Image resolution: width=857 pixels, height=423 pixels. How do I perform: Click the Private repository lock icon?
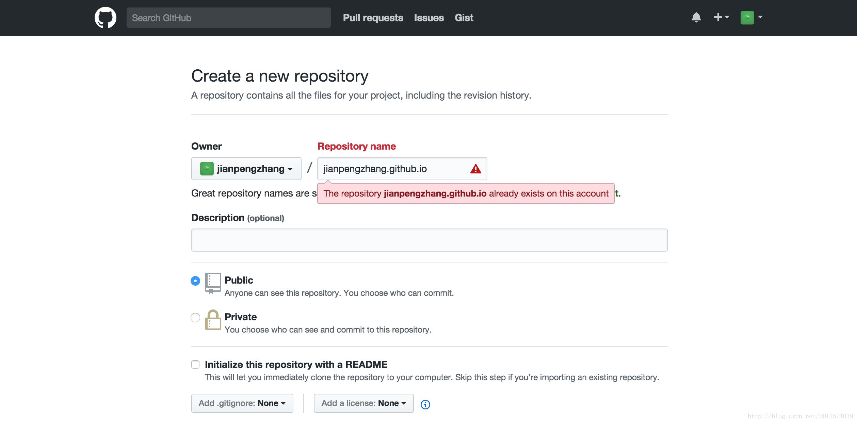tap(213, 320)
